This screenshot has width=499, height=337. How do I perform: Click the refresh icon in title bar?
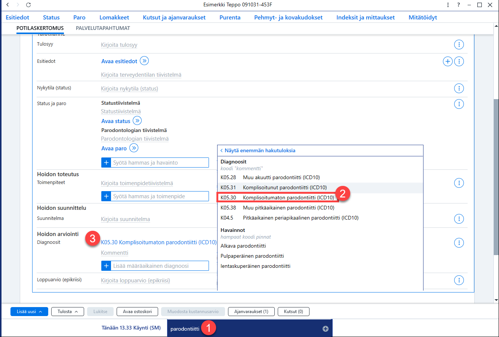click(28, 5)
